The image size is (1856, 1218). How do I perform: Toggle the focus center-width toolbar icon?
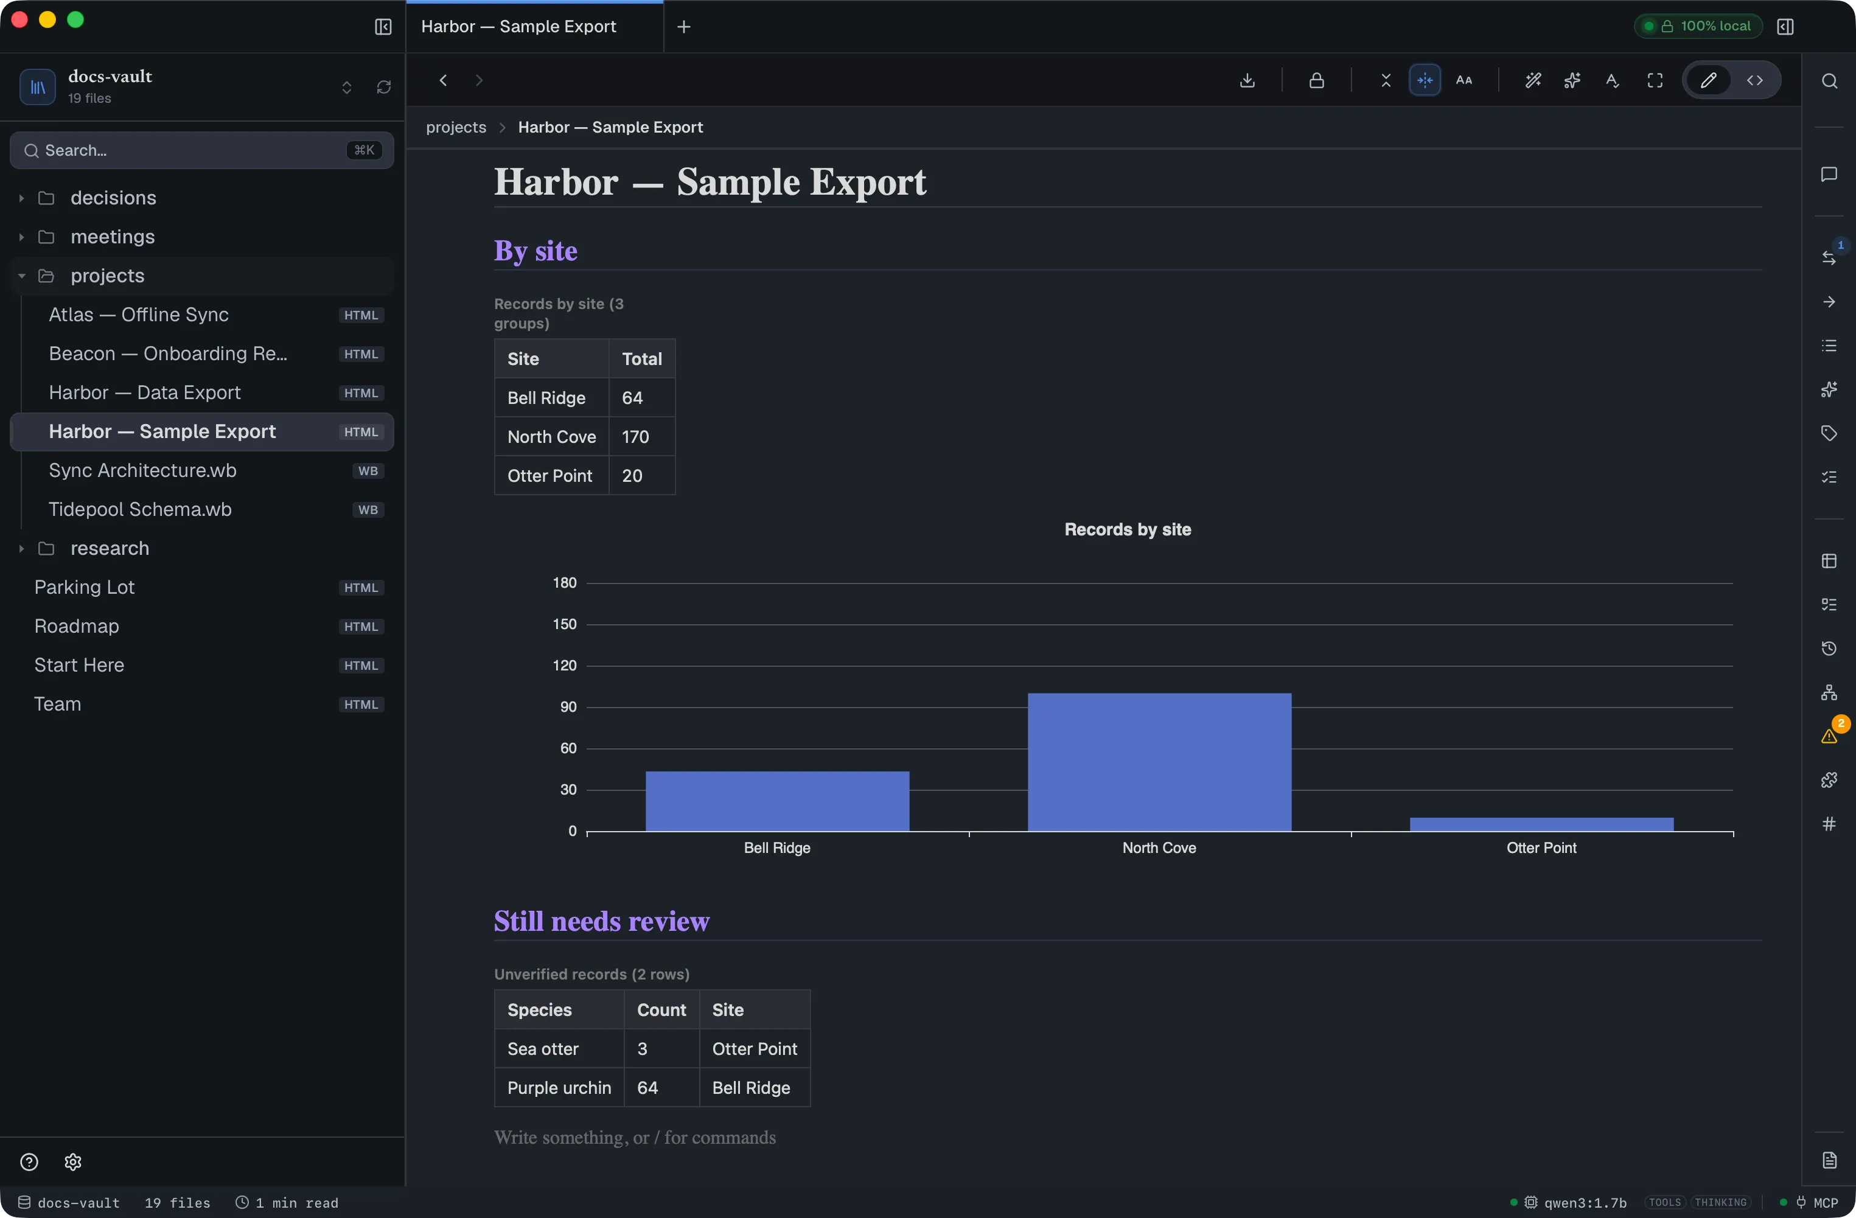click(1425, 80)
